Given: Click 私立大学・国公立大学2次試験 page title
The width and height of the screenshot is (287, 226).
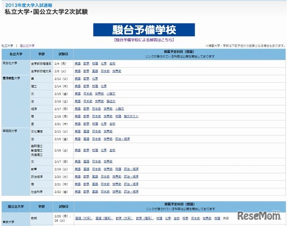Looking at the screenshot, I should [x=46, y=12].
